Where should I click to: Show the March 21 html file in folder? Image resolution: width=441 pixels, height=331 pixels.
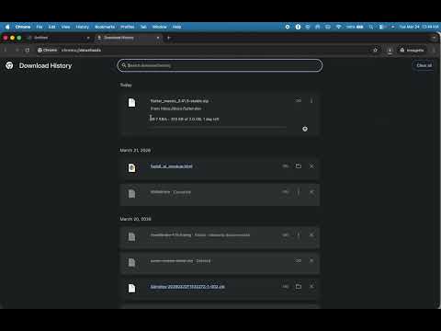coord(299,166)
